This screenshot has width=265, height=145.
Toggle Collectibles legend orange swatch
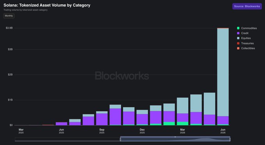tap(238, 48)
